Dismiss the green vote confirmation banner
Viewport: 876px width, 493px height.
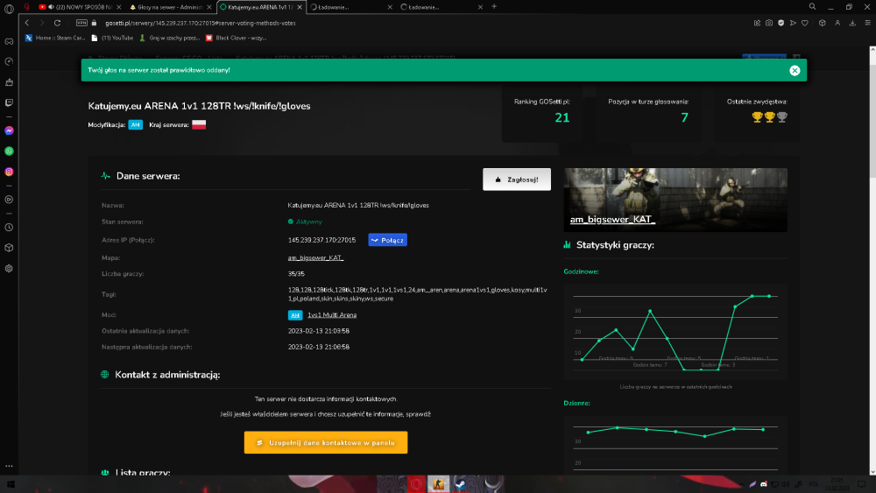tap(795, 70)
